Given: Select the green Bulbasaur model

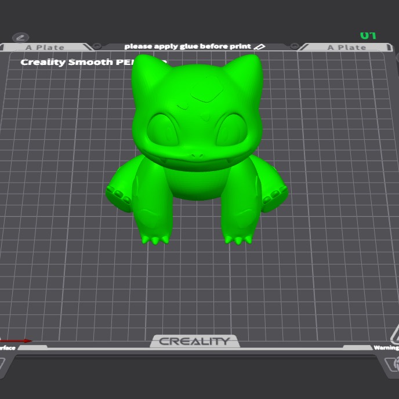Looking at the screenshot, I should coord(197,150).
